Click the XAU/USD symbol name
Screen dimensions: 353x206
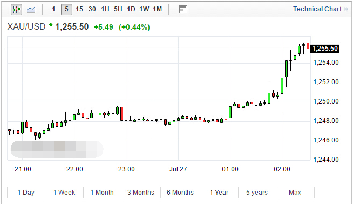[26, 27]
